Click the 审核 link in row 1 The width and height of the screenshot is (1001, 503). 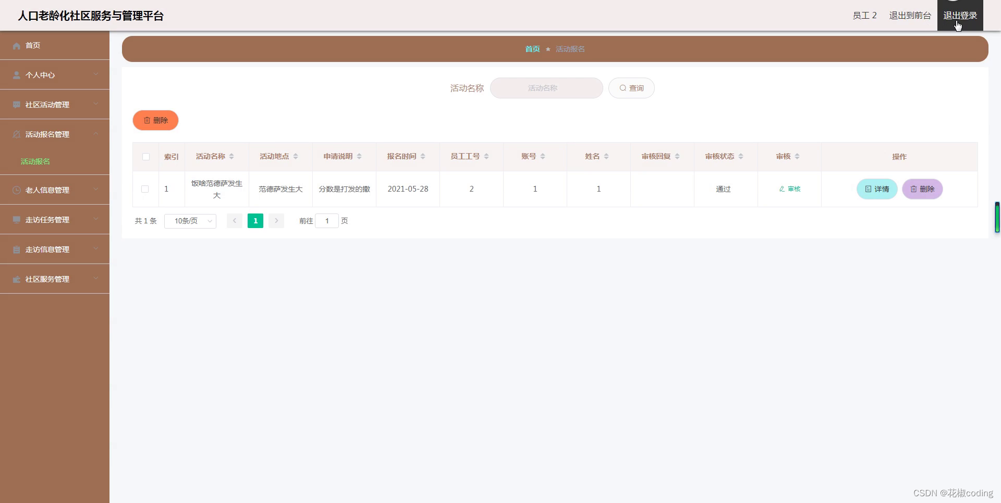coord(790,190)
